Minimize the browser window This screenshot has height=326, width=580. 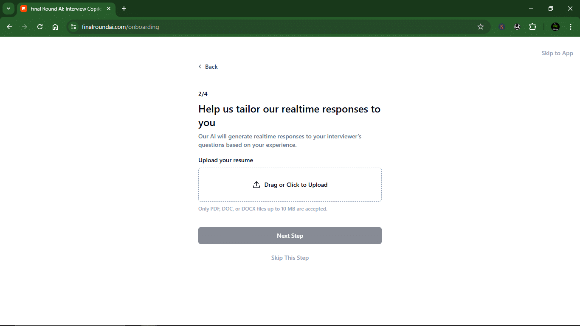(531, 8)
